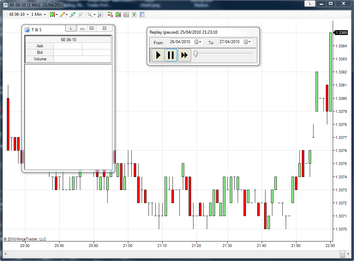Click the 1.3385 current price marker
354x261 pixels.
(341, 33)
